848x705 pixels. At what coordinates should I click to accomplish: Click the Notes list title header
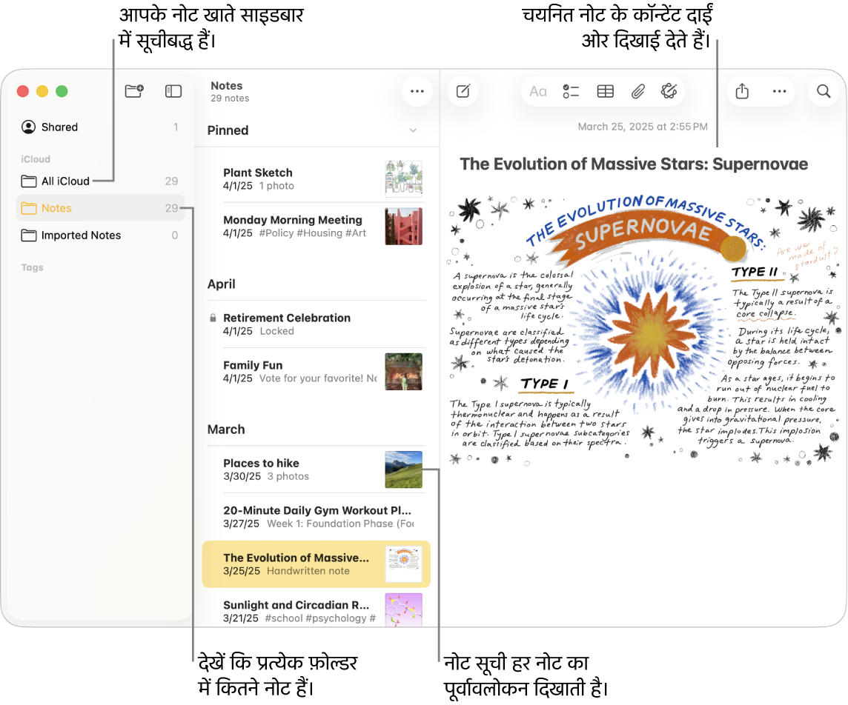tap(227, 85)
